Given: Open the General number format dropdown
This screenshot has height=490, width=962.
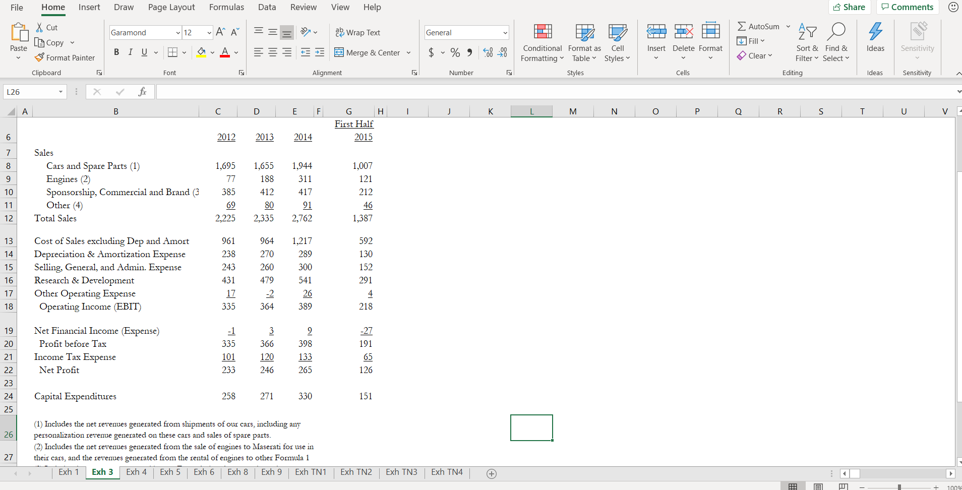Looking at the screenshot, I should point(505,33).
